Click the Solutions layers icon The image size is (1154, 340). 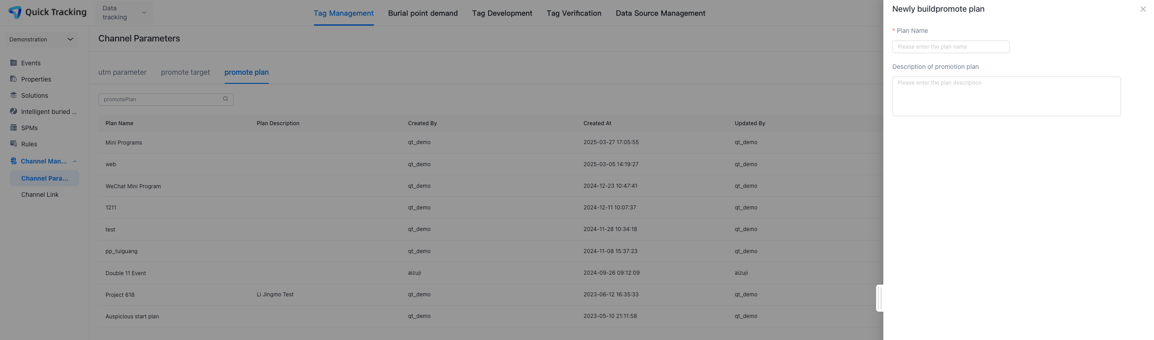point(14,95)
